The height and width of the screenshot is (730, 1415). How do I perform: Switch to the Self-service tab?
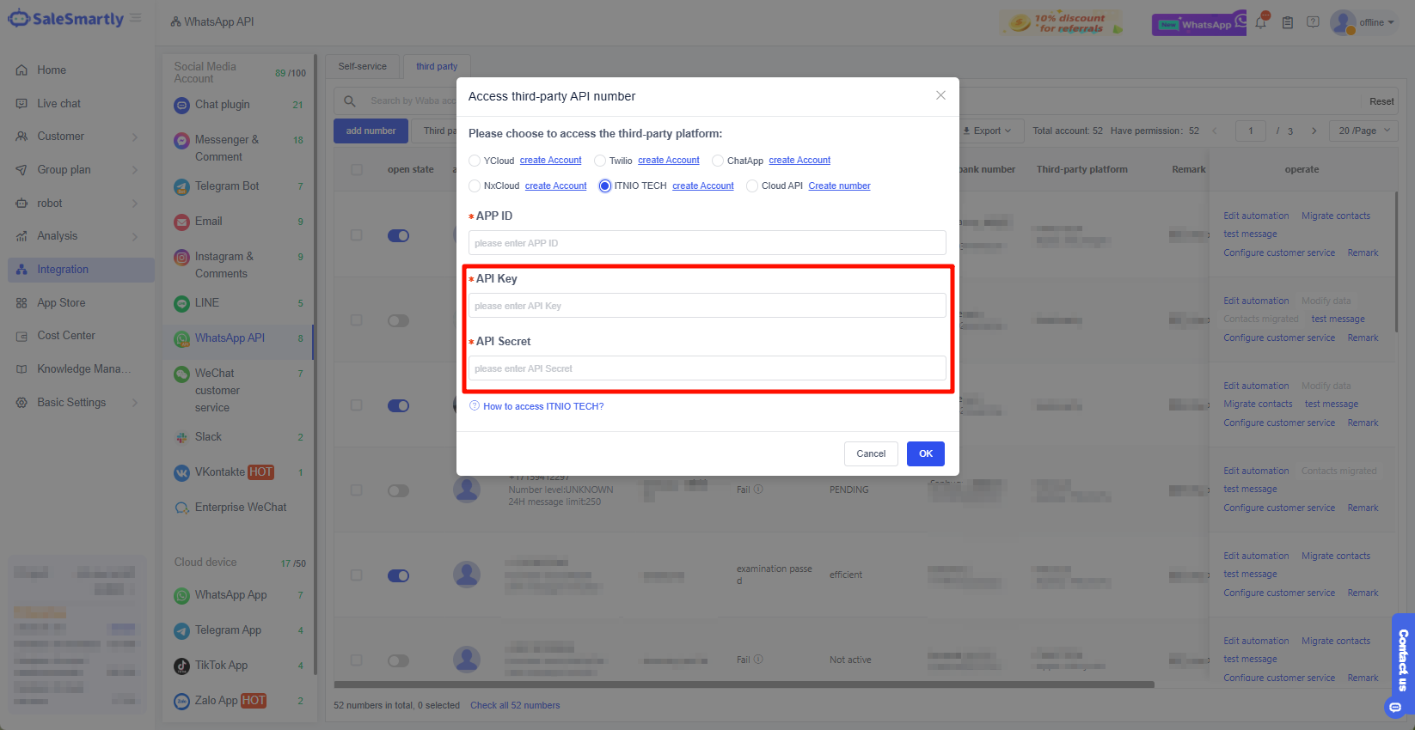click(x=362, y=66)
